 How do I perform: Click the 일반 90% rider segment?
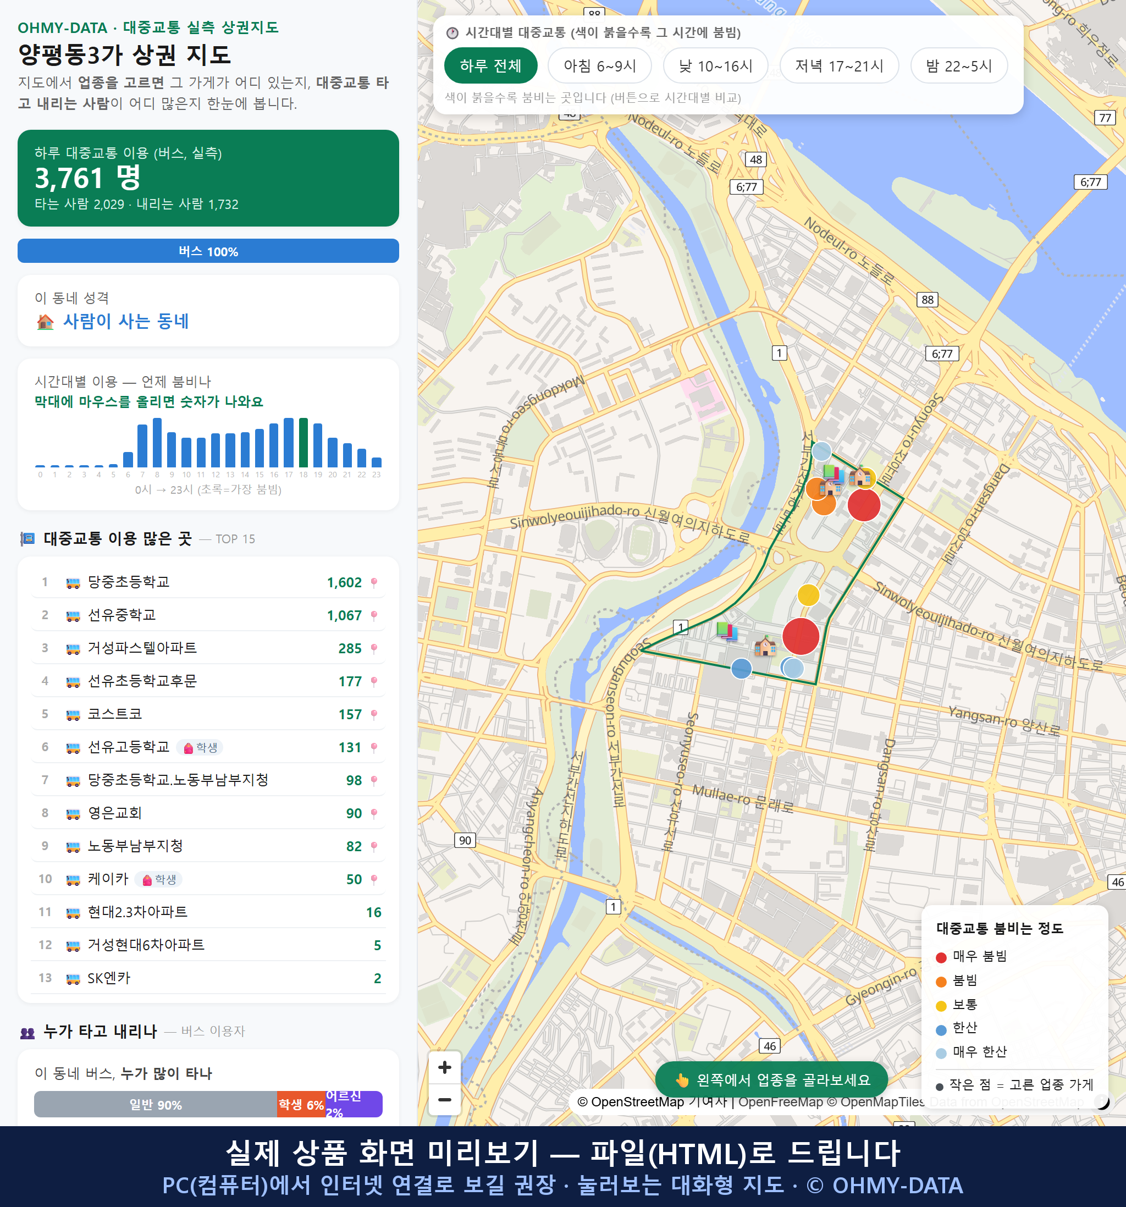[156, 1104]
